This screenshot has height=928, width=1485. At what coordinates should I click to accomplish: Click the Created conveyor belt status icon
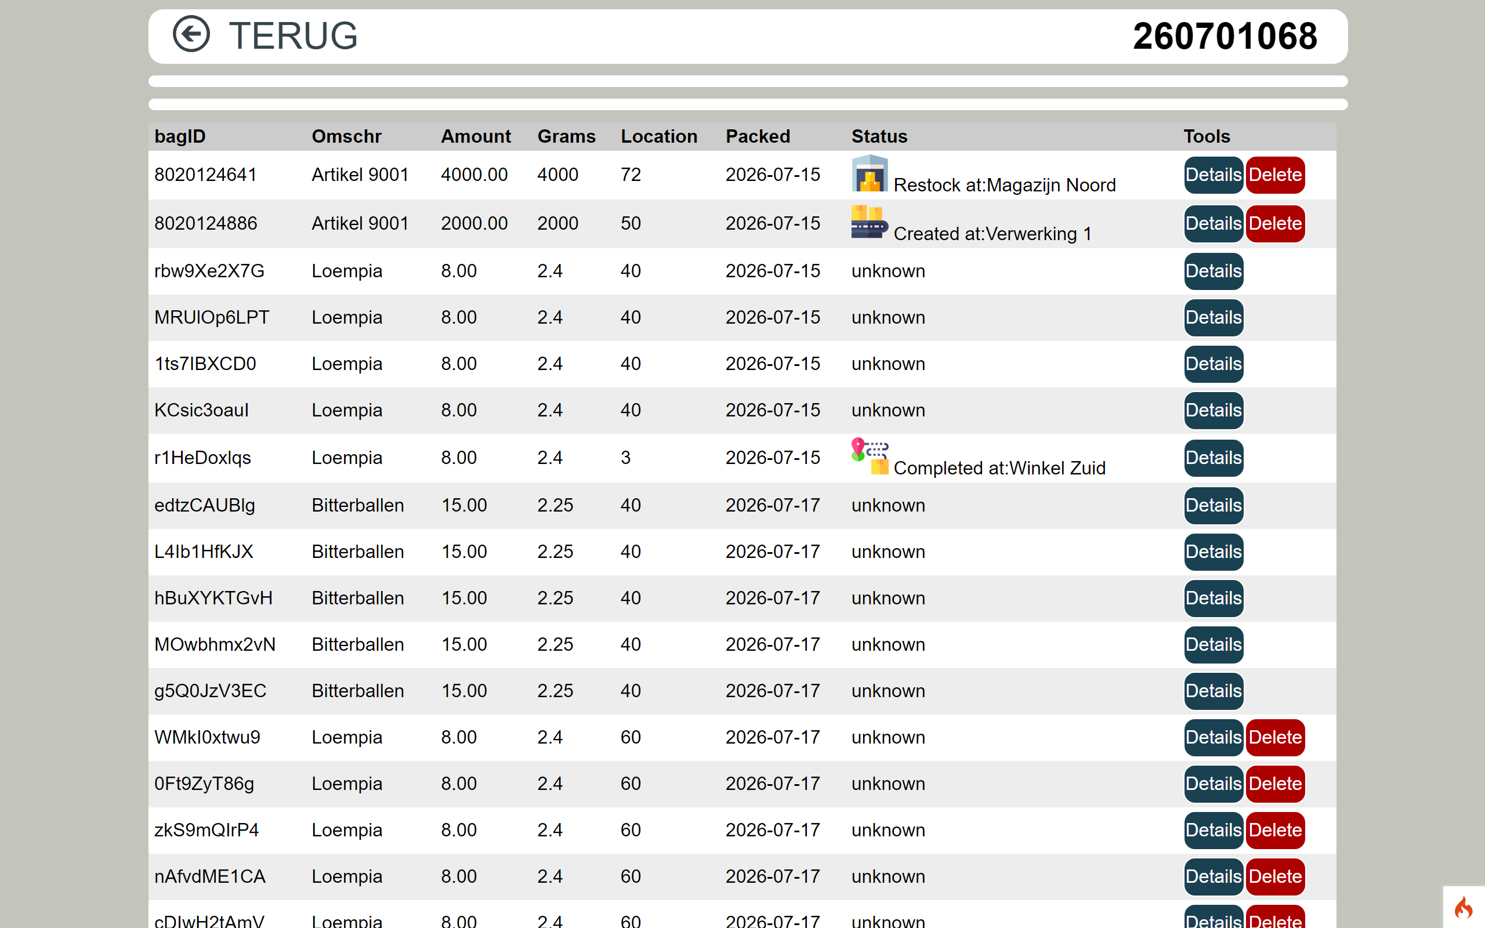(870, 222)
